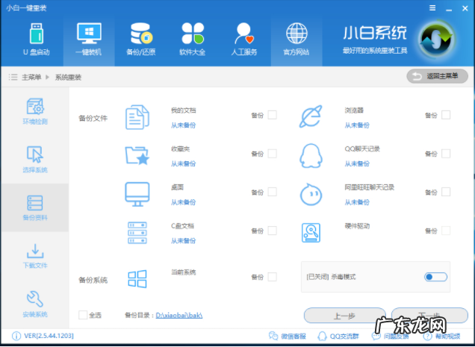
Task: Open the U盘启动 tab
Action: tap(37, 40)
